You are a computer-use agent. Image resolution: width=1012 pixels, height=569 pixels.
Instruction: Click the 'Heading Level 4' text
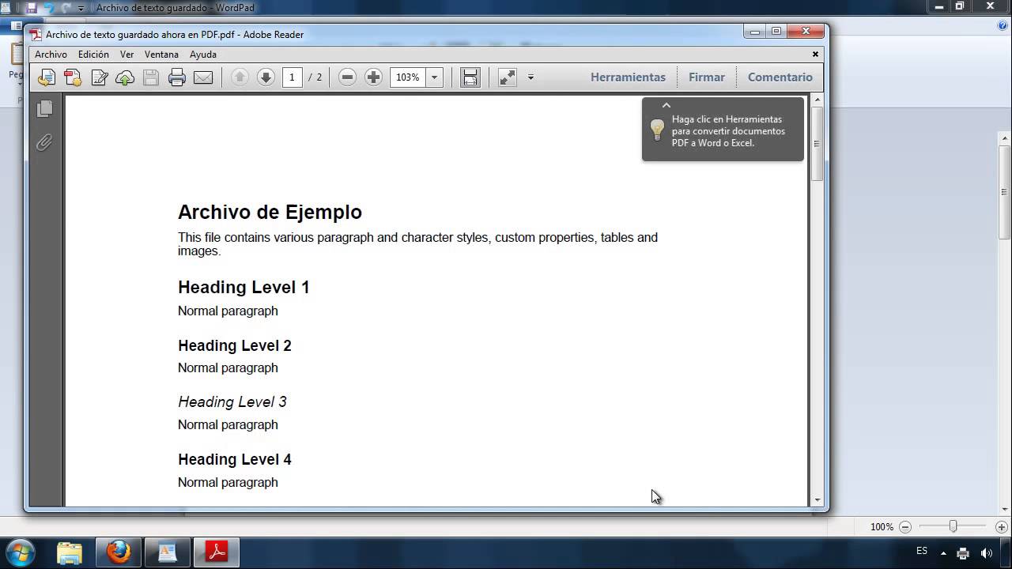[x=234, y=459]
